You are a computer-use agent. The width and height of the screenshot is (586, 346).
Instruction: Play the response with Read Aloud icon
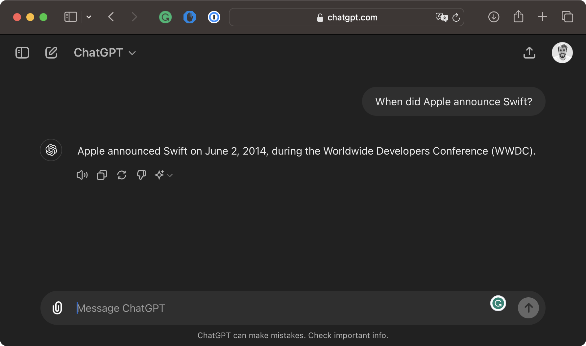point(82,175)
